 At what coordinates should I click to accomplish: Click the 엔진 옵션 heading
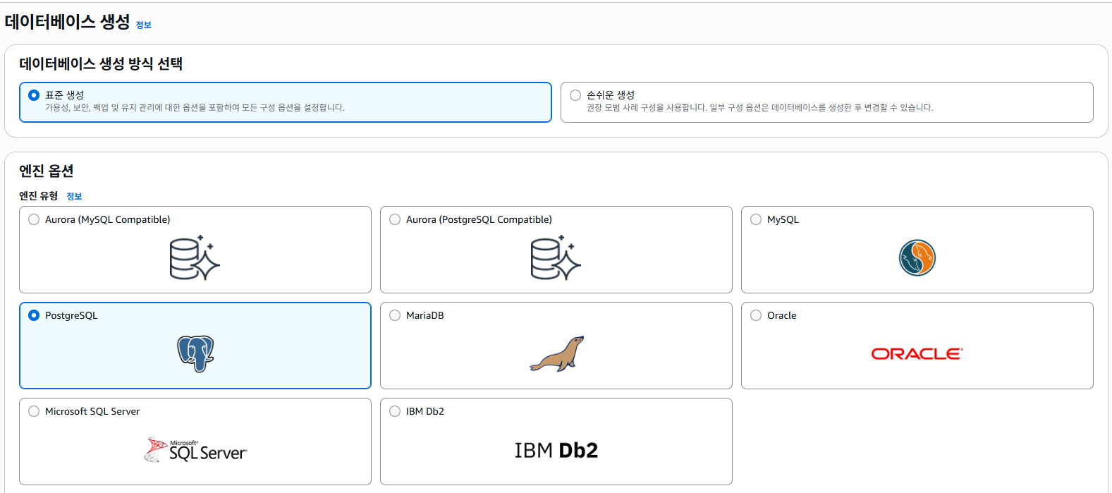point(47,171)
